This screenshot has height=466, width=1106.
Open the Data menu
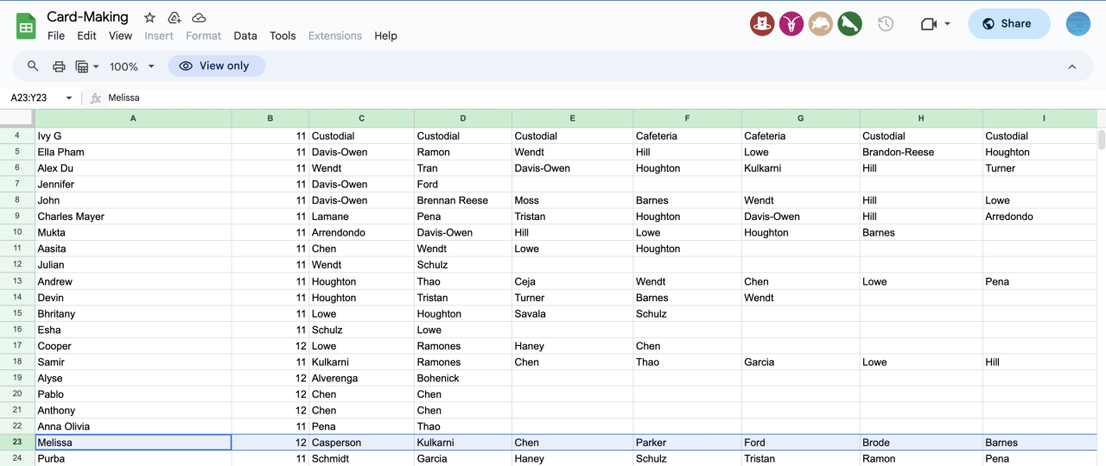[245, 35]
